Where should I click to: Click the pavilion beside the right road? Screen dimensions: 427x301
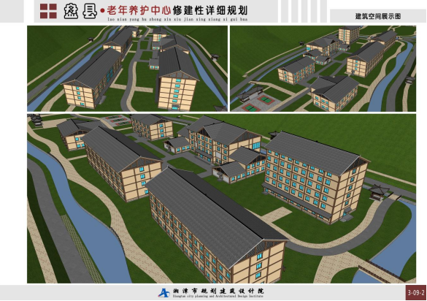pyautogui.click(x=379, y=192)
